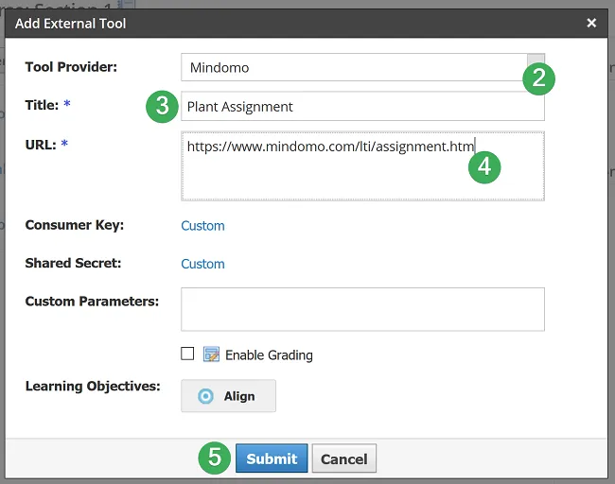Screen dimensions: 615x484
Task: Click the green step 4 badge
Action: coord(483,166)
